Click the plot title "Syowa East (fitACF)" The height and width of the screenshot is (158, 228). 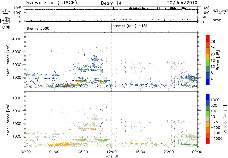[51, 3]
